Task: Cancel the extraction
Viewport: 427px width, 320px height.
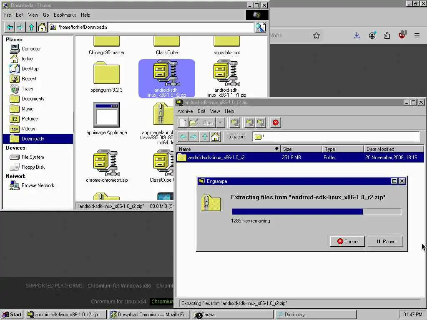Action: coord(347,242)
